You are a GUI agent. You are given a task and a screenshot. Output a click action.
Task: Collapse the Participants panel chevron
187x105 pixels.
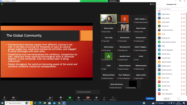tap(158, 4)
